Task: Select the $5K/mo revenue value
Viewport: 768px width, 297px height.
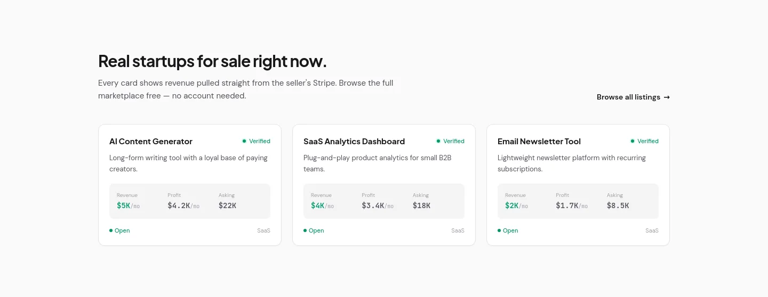Action: tap(128, 205)
